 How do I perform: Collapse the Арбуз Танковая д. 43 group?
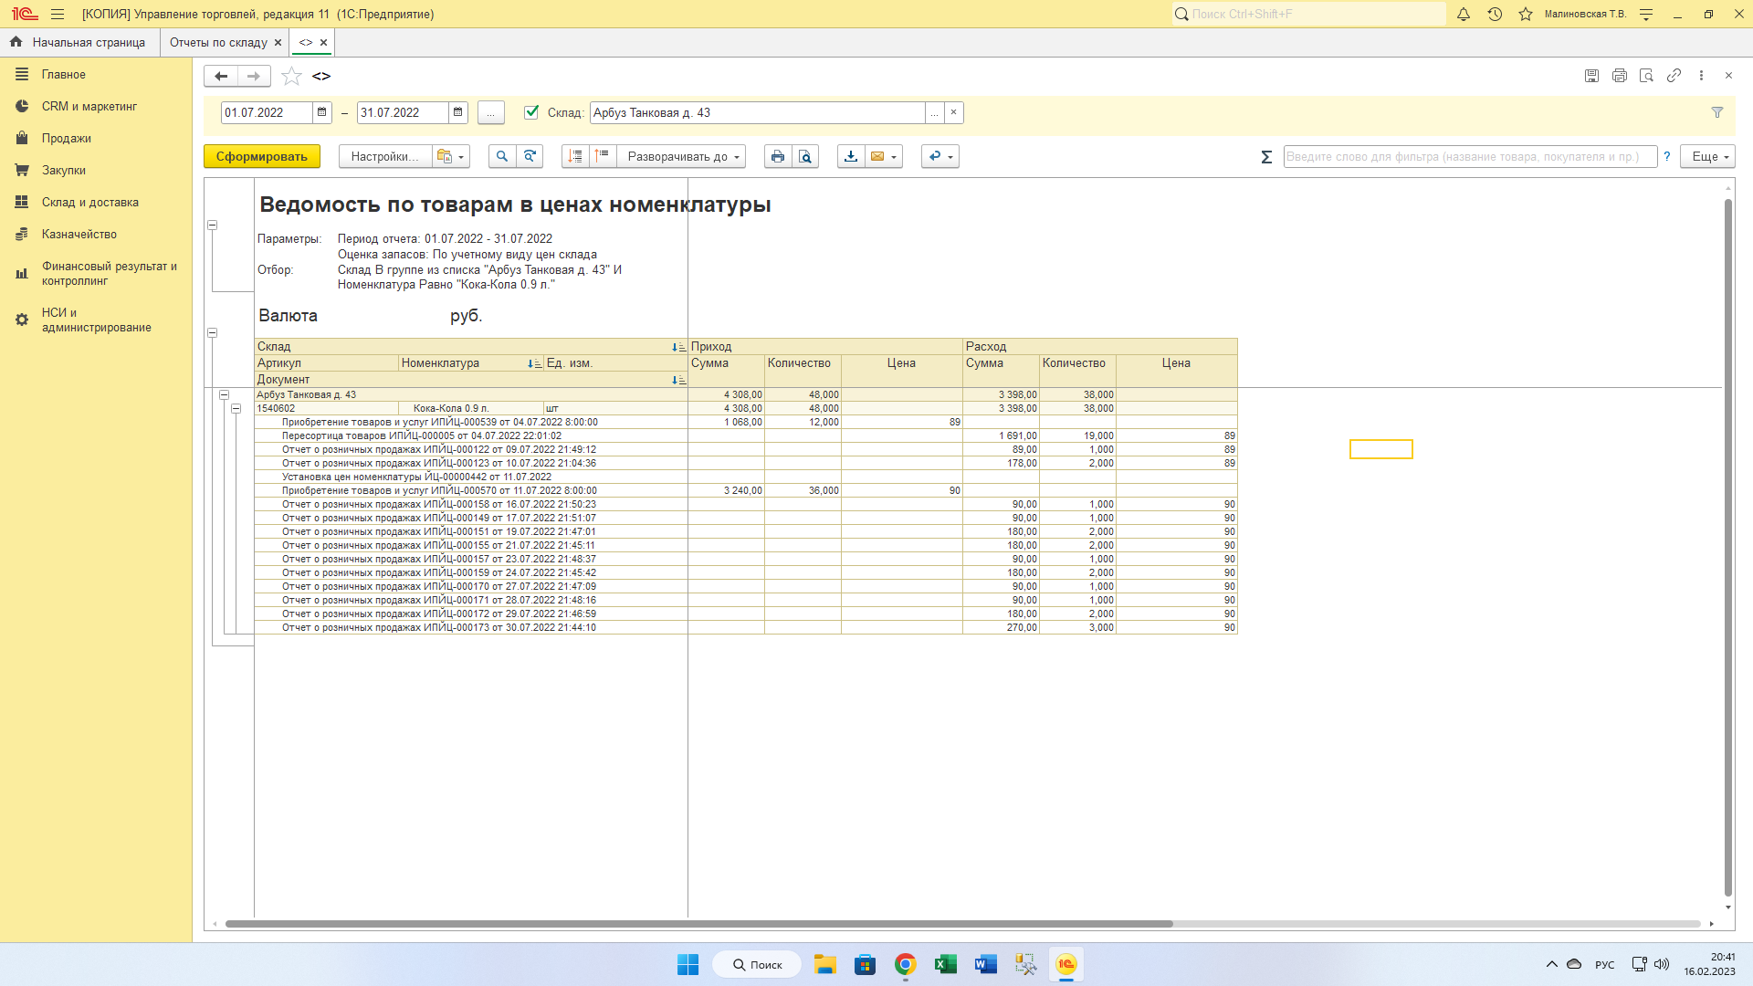(224, 395)
